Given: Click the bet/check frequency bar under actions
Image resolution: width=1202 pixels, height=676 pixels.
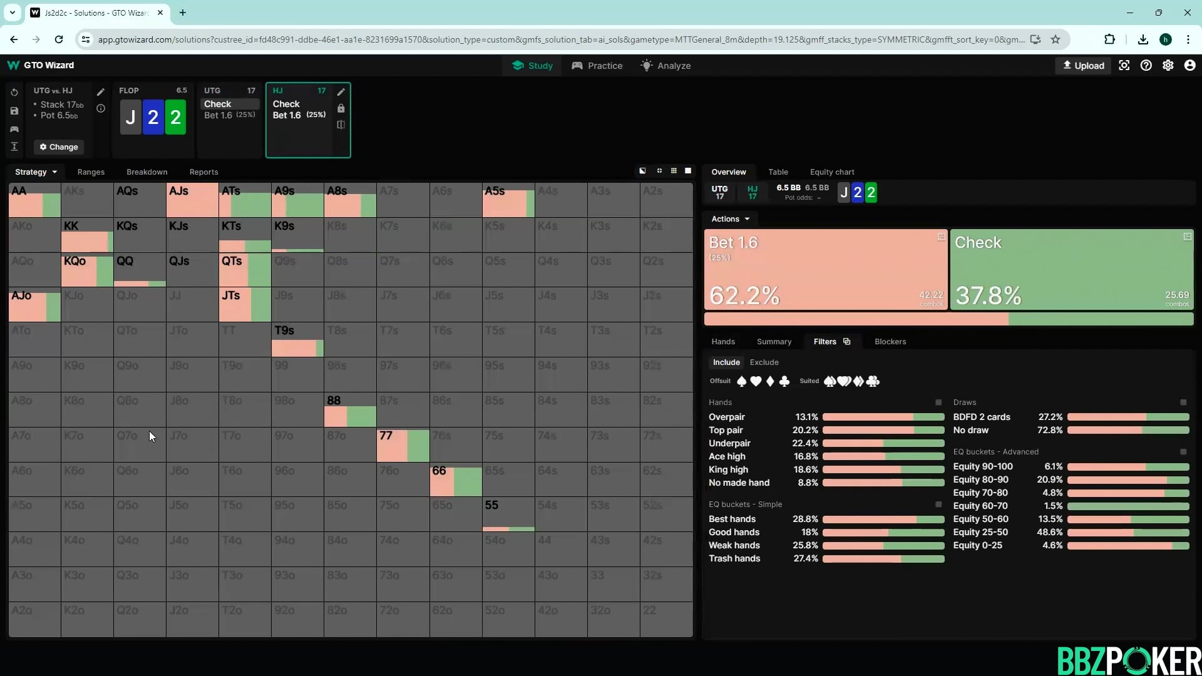Looking at the screenshot, I should [948, 319].
